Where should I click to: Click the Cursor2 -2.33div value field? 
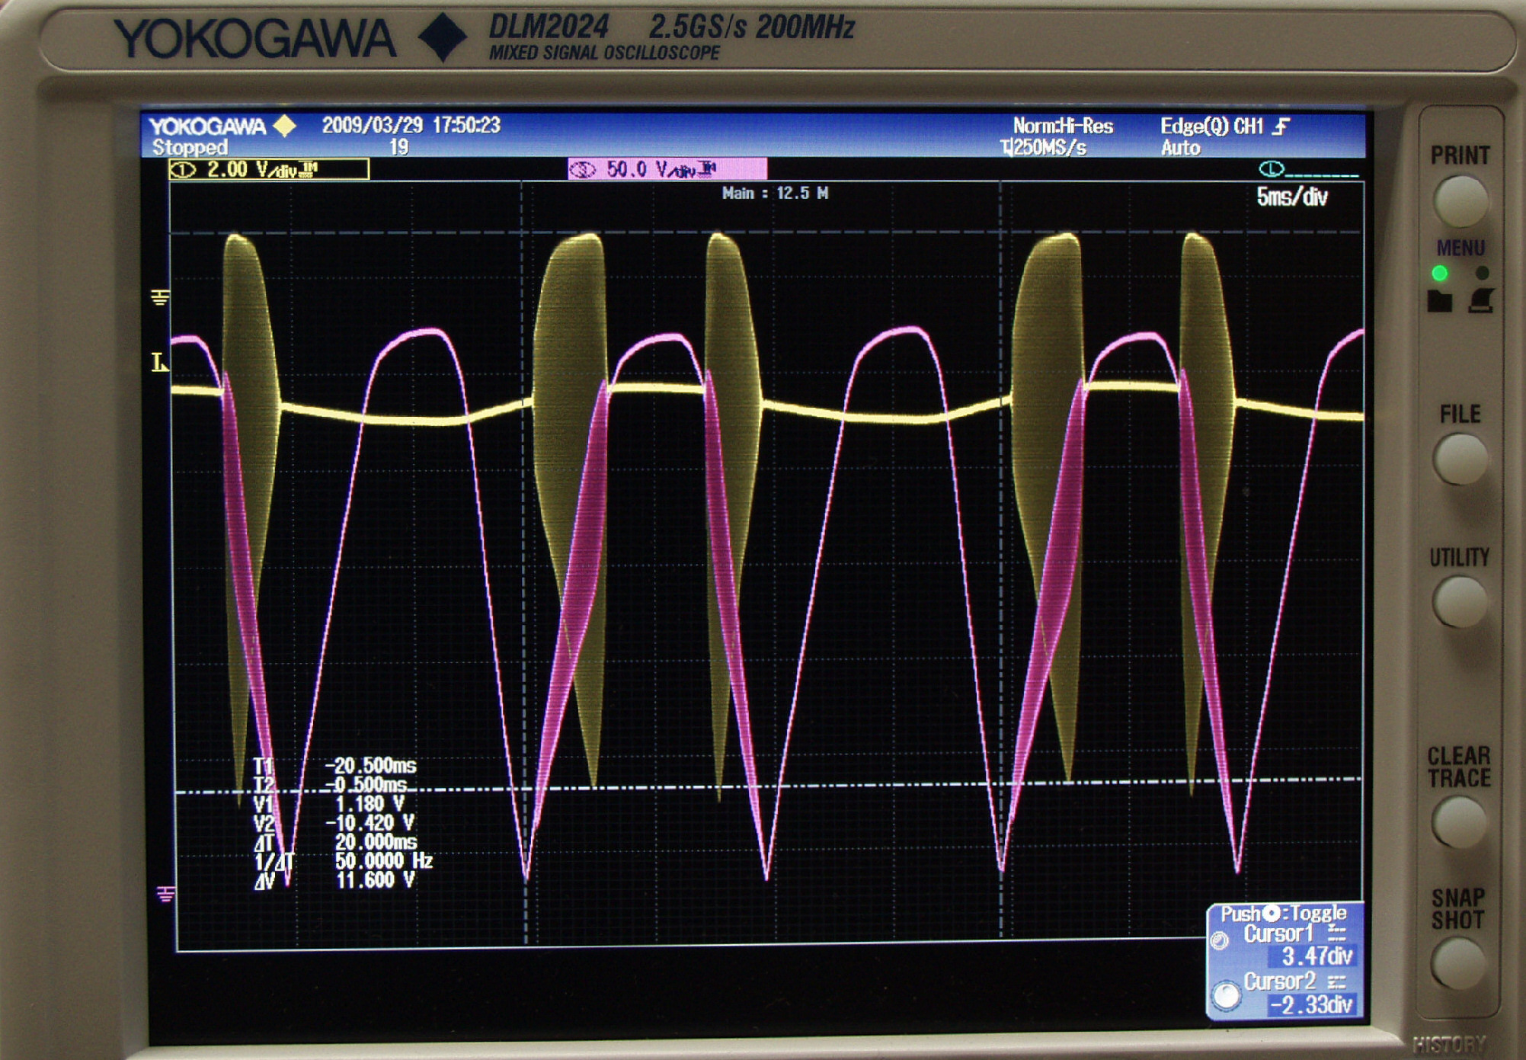(x=1310, y=1004)
